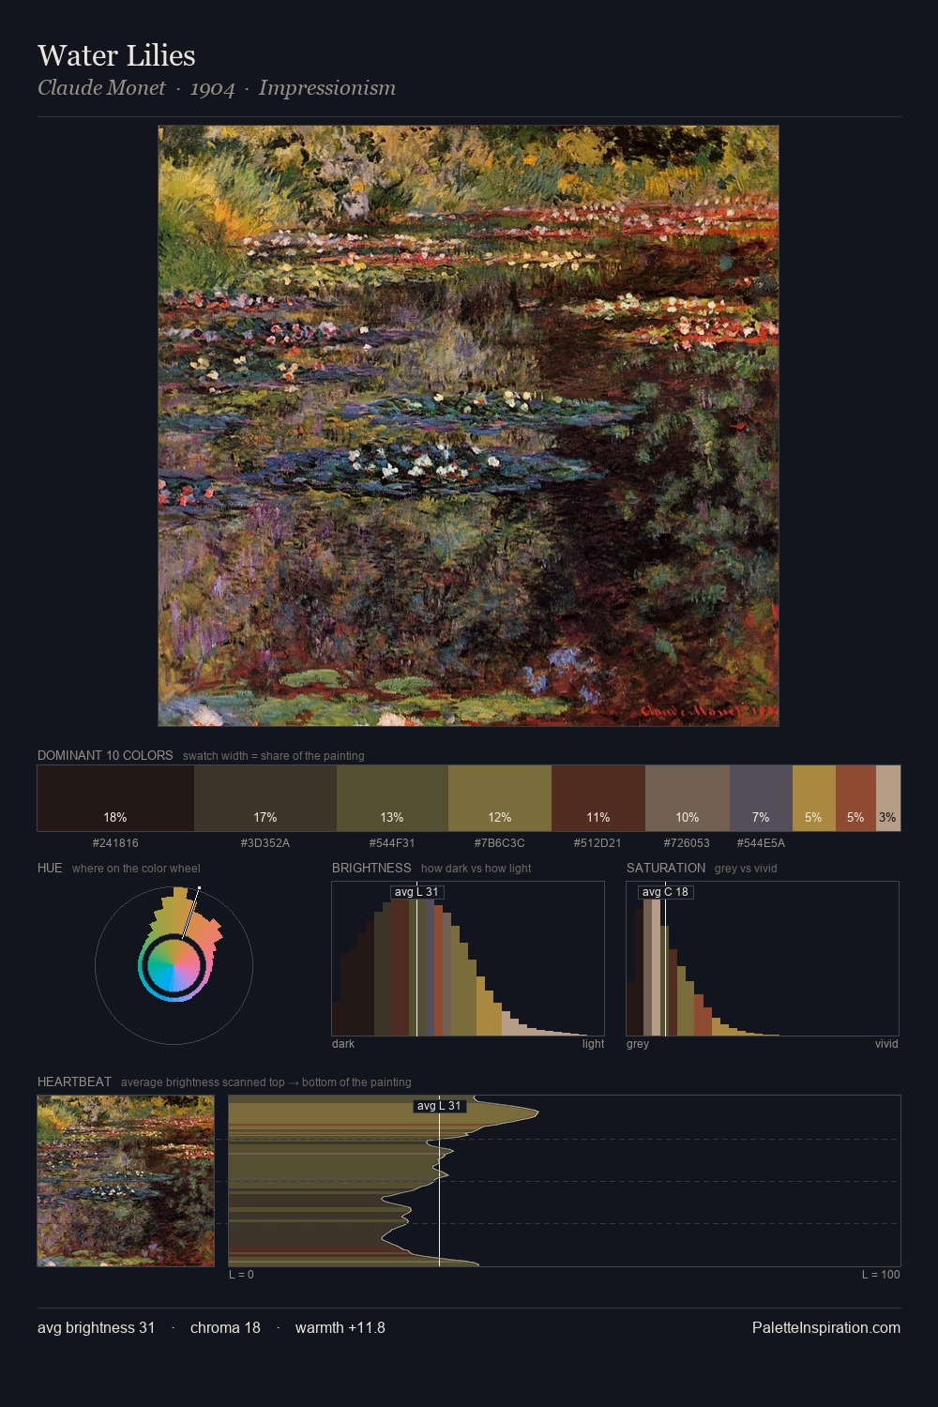Click the 'DOMINANT 10 COLORS' heading

tap(105, 755)
